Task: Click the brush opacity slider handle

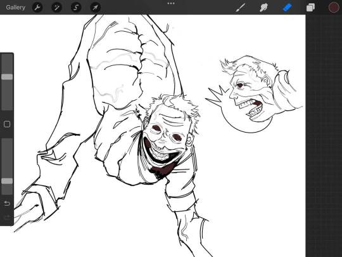Action: 7,181
